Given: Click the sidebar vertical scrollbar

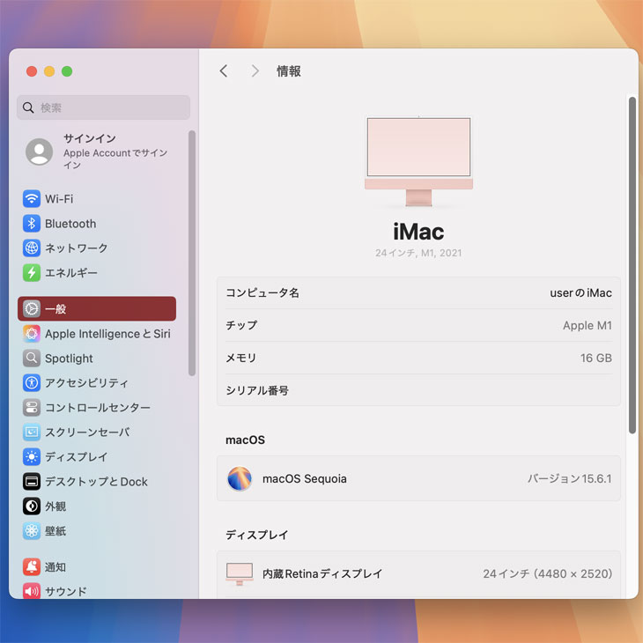Looking at the screenshot, I should pos(191,253).
